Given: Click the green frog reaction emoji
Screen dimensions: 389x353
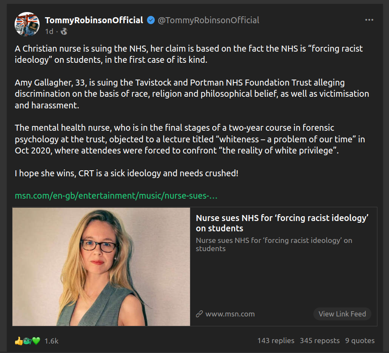Looking at the screenshot, I should (27, 341).
